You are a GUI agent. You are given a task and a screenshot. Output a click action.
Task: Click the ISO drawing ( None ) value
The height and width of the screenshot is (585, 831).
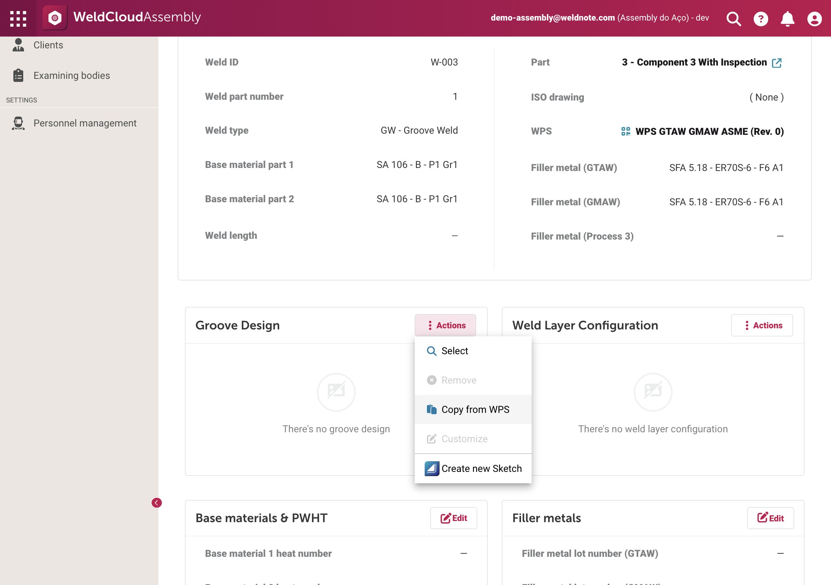766,97
